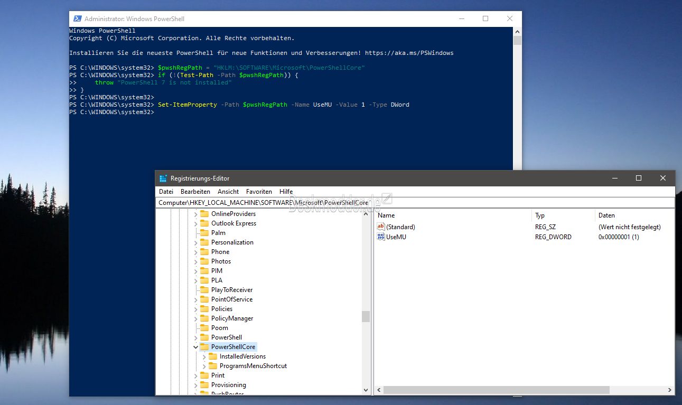This screenshot has height=405, width=682.
Task: Open the Datei menu
Action: [x=166, y=192]
